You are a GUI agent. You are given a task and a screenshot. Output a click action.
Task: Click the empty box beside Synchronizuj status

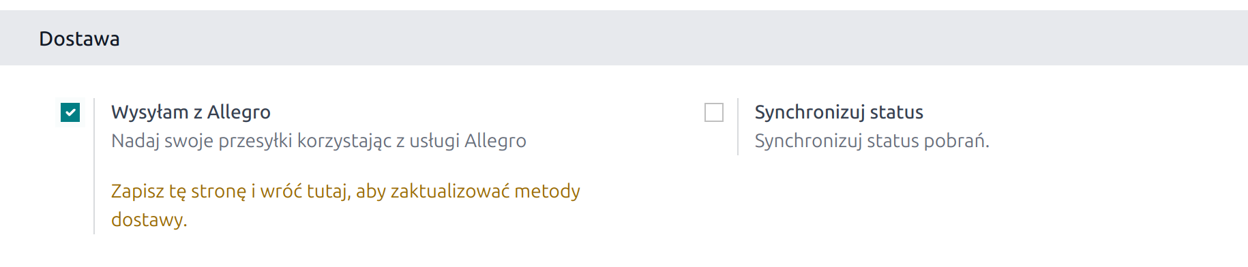(x=714, y=112)
